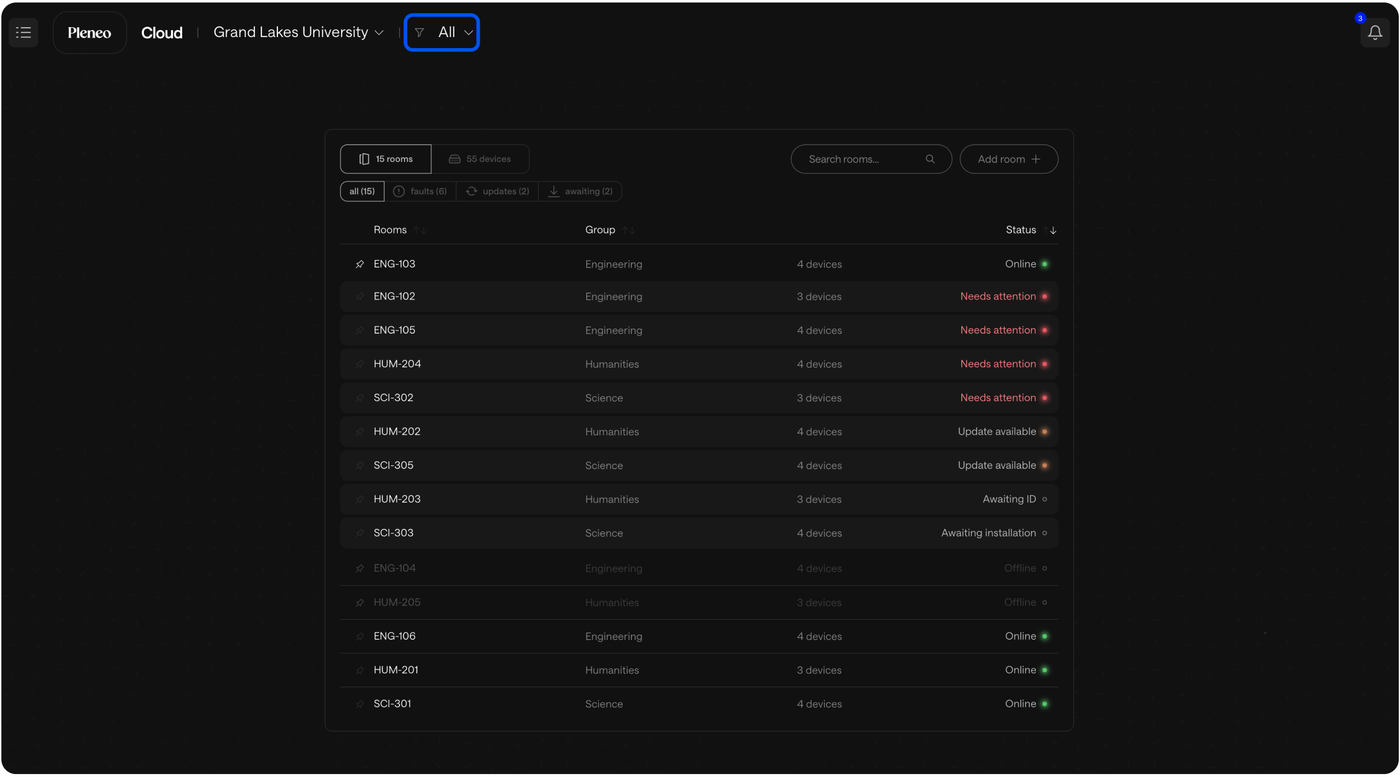This screenshot has height=777, width=1400.
Task: Sort by the Rooms column arrows
Action: 420,230
